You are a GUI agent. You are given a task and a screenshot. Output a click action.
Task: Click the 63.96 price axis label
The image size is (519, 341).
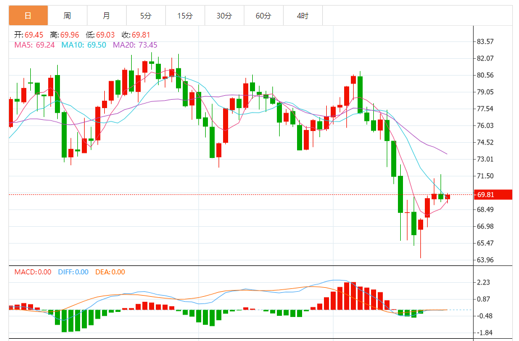click(485, 260)
